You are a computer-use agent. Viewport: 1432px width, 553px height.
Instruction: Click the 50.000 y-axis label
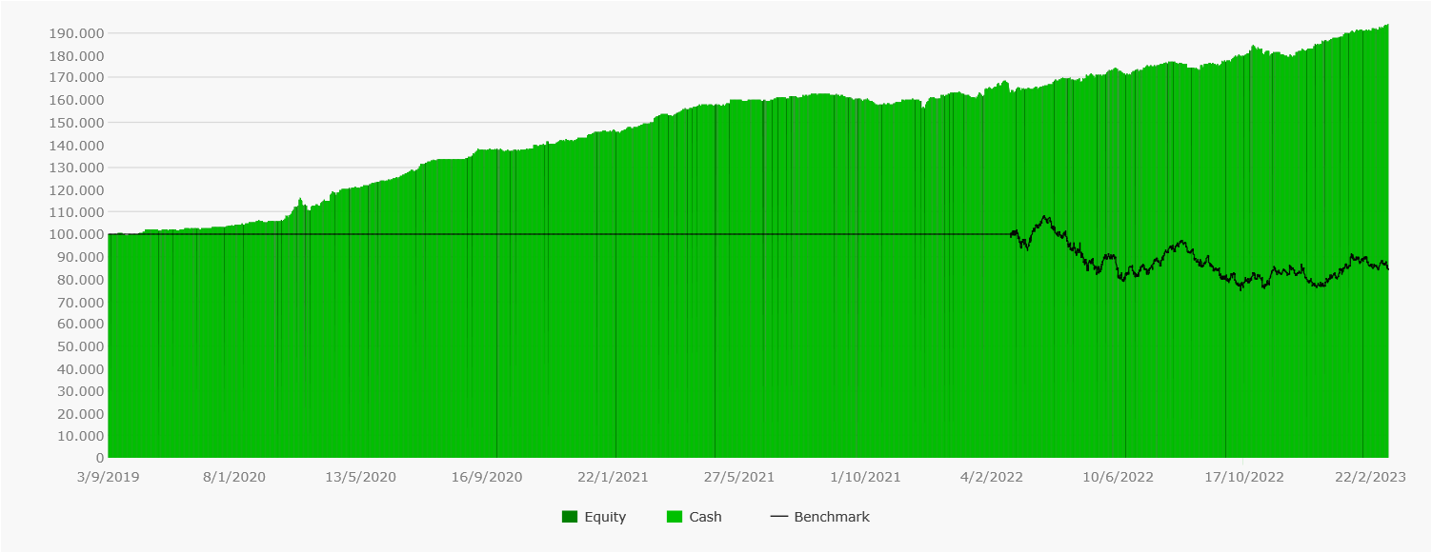(x=80, y=346)
